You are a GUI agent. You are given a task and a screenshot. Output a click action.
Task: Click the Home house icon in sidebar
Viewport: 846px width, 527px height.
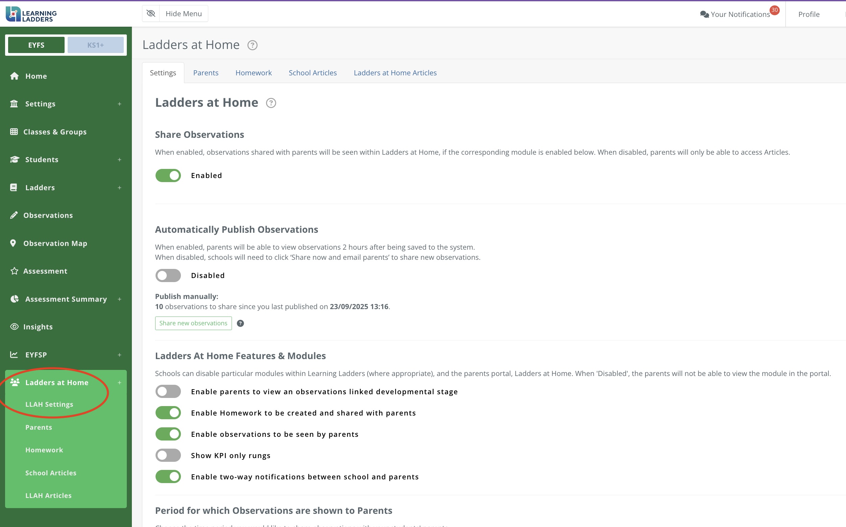14,76
